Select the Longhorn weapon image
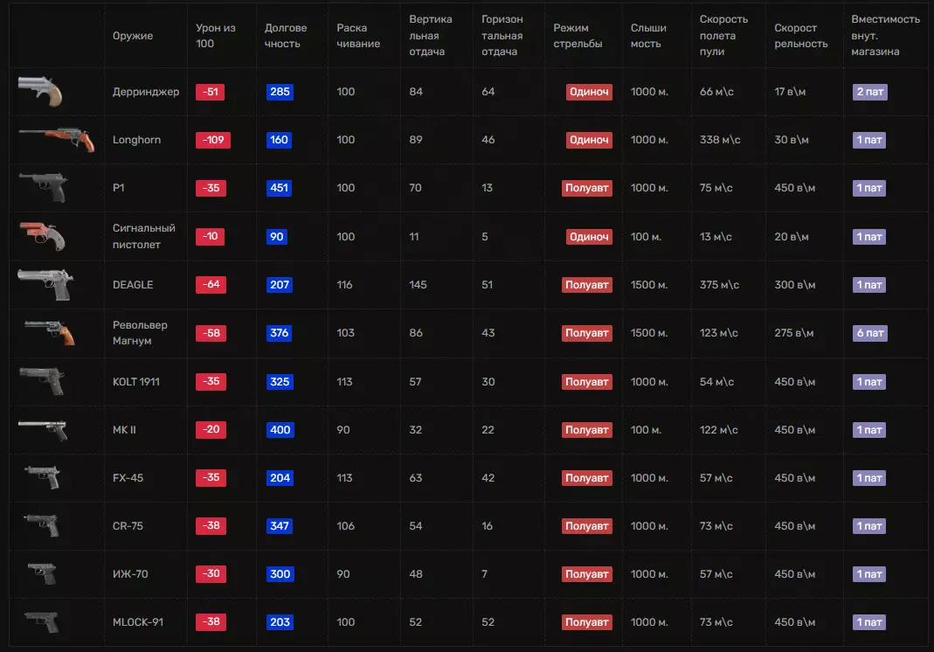934x652 pixels. pos(53,137)
